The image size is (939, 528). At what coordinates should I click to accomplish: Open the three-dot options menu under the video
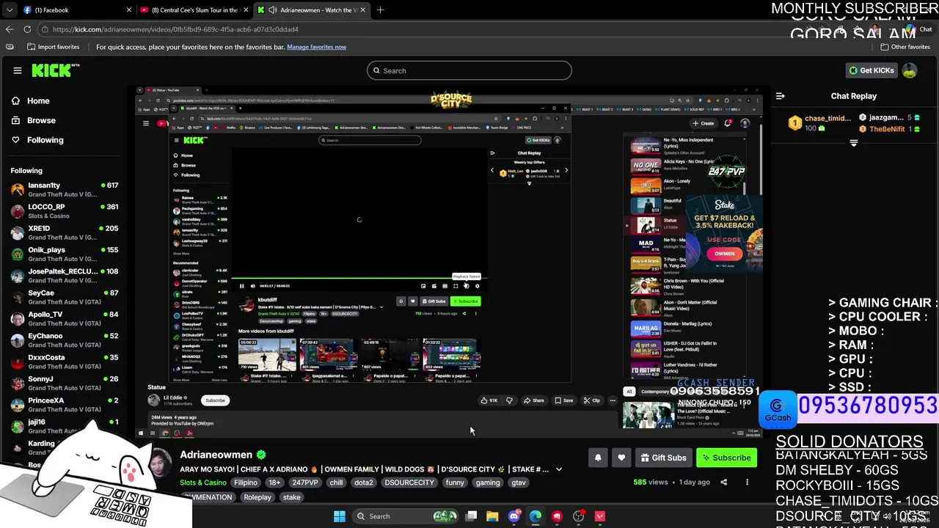tap(747, 482)
